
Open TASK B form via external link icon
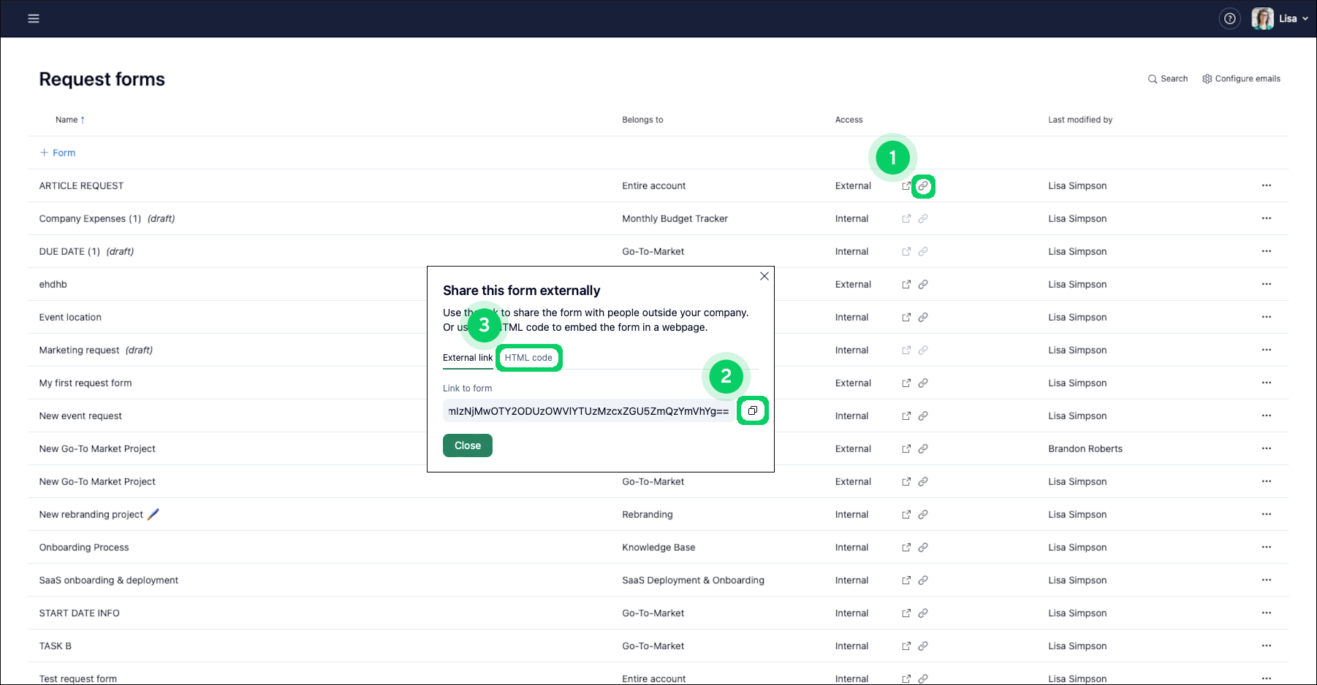pyautogui.click(x=906, y=646)
